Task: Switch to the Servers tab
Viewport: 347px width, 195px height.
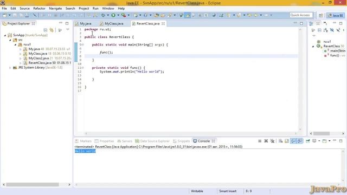Action: pyautogui.click(x=125, y=141)
